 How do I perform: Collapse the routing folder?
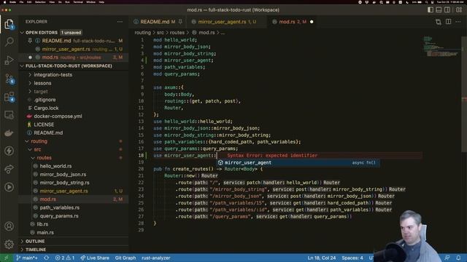pos(39,141)
